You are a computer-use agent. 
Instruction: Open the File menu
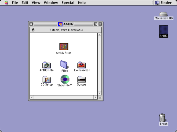(x=15, y=2)
